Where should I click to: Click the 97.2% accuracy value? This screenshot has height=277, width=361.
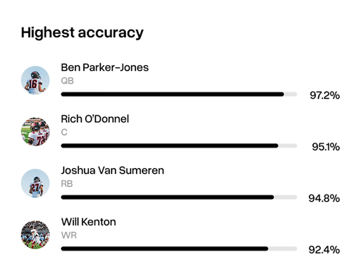(x=324, y=96)
